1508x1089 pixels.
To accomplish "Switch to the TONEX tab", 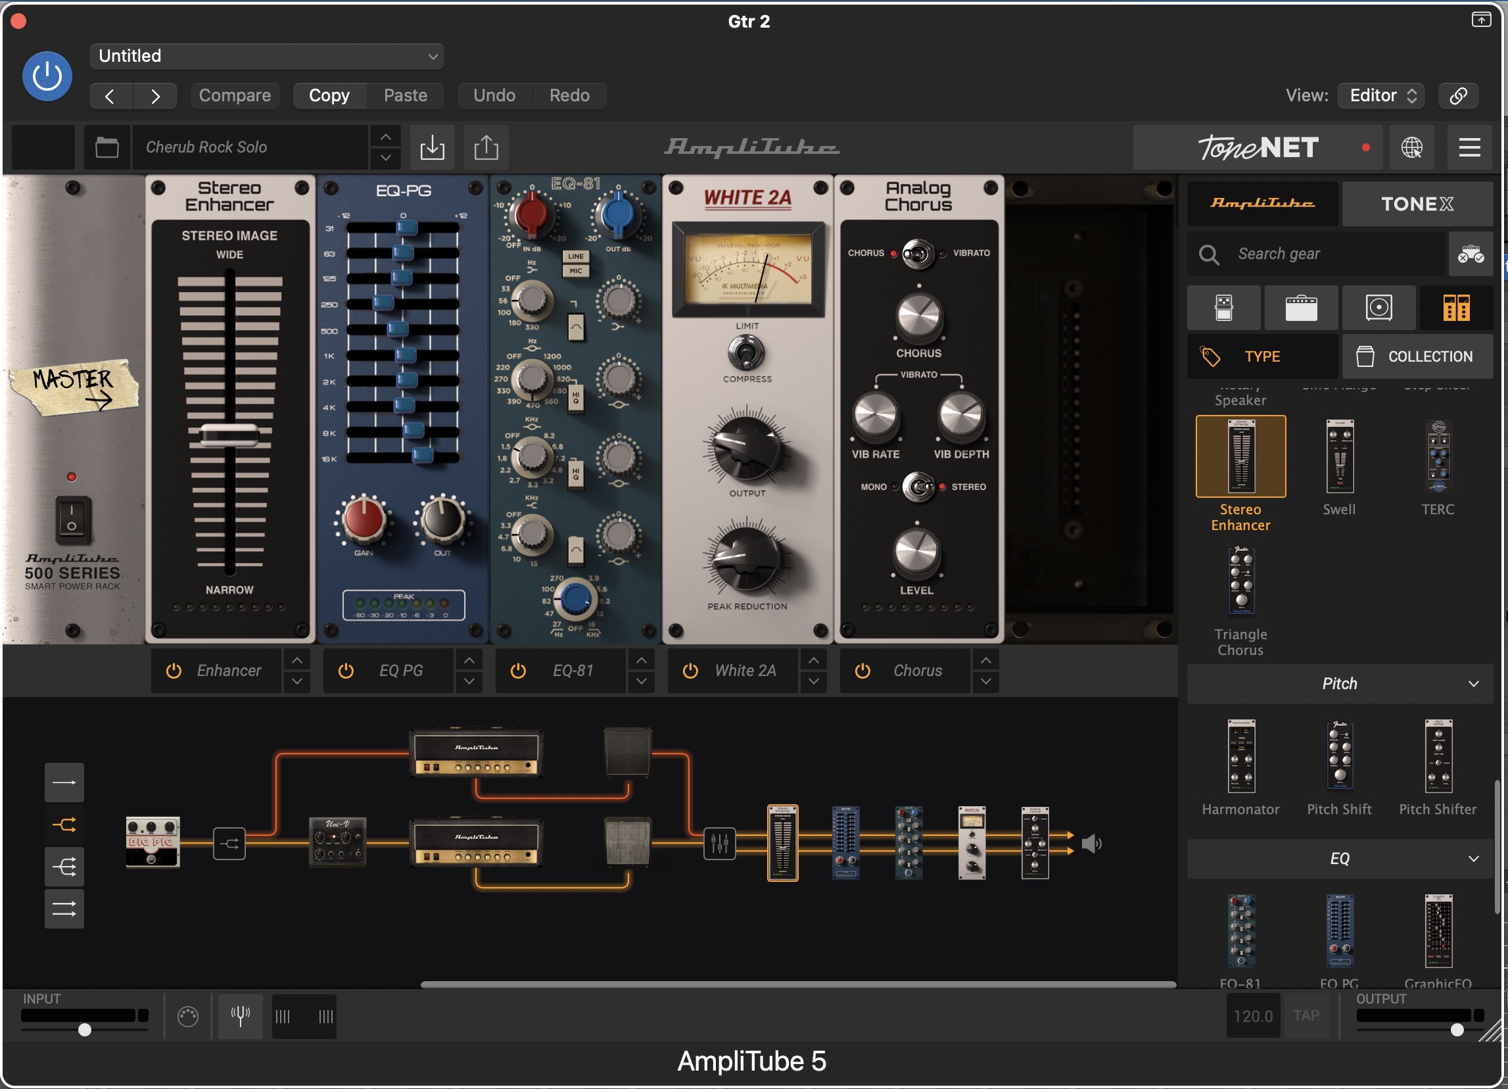I will pyautogui.click(x=1417, y=204).
